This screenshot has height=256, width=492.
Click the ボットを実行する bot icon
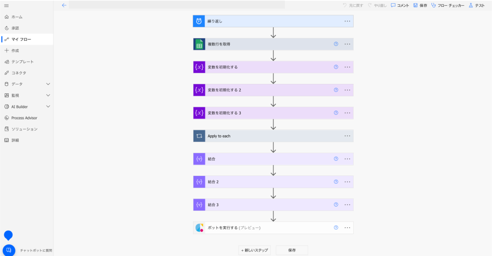pos(199,228)
